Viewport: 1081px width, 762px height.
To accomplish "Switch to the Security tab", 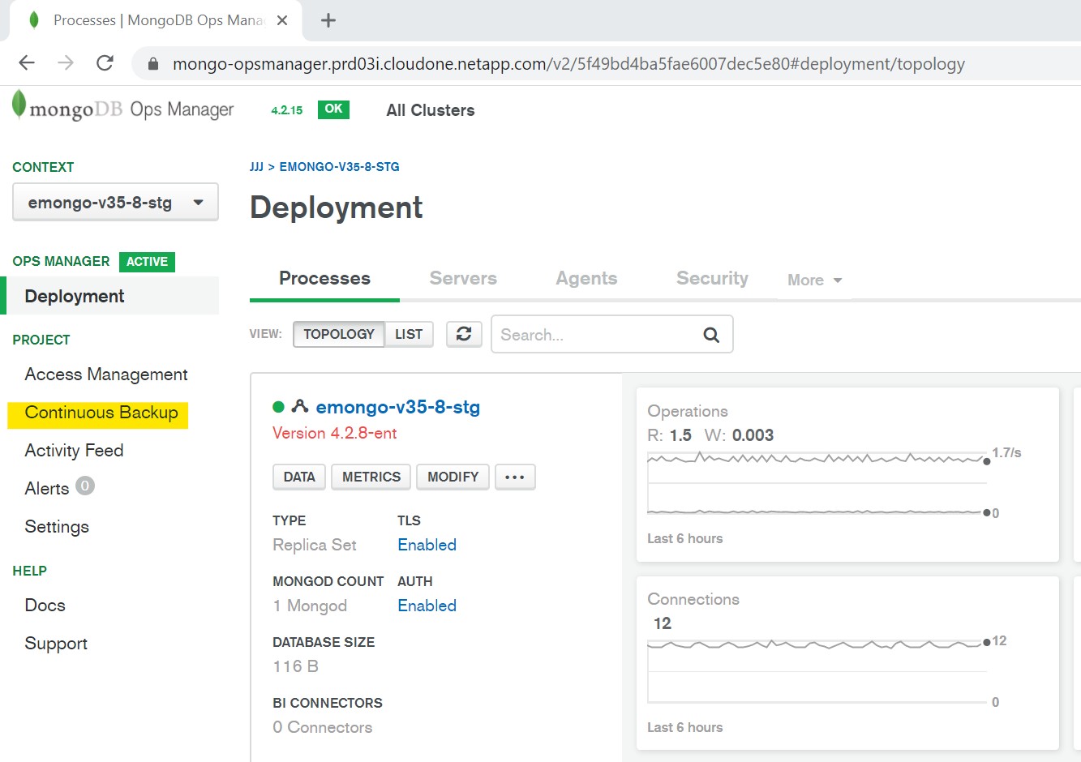I will (x=712, y=278).
